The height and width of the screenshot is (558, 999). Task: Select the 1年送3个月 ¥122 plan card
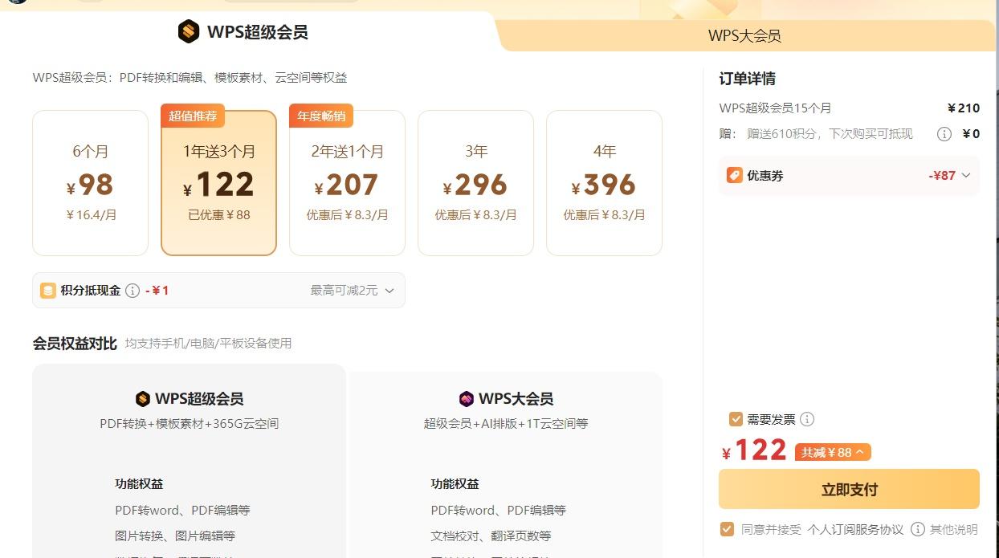(219, 183)
